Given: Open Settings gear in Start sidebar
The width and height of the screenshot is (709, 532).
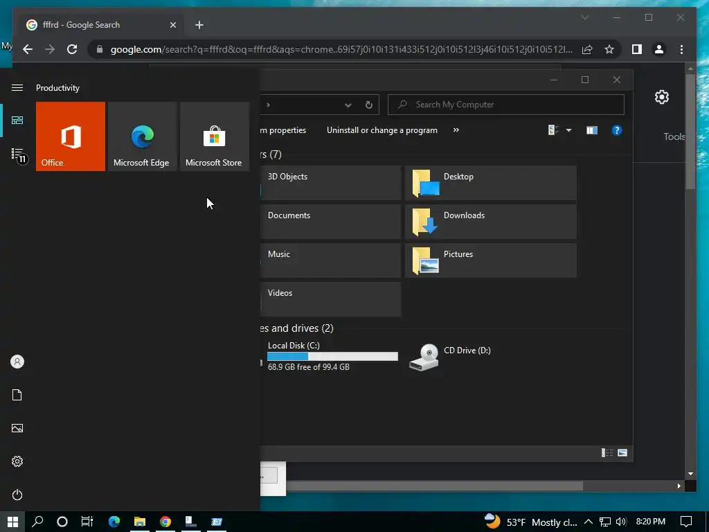Looking at the screenshot, I should (x=17, y=461).
